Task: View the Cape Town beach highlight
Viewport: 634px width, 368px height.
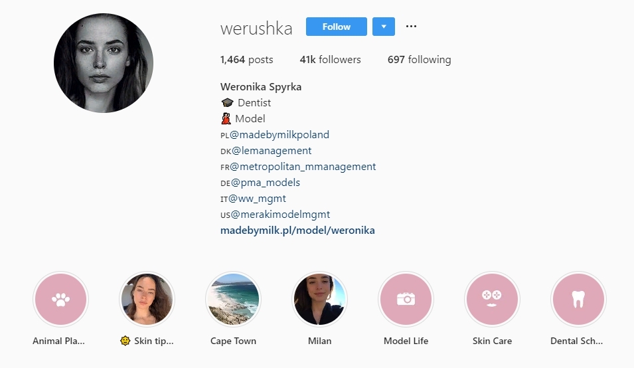Action: point(233,300)
